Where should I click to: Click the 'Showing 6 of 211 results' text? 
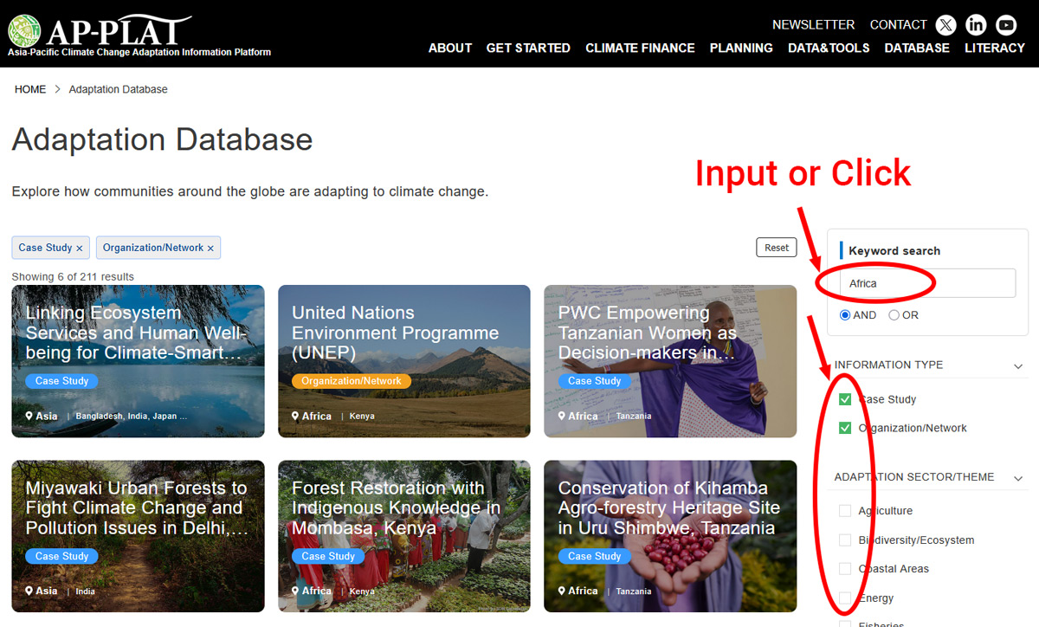point(73,277)
